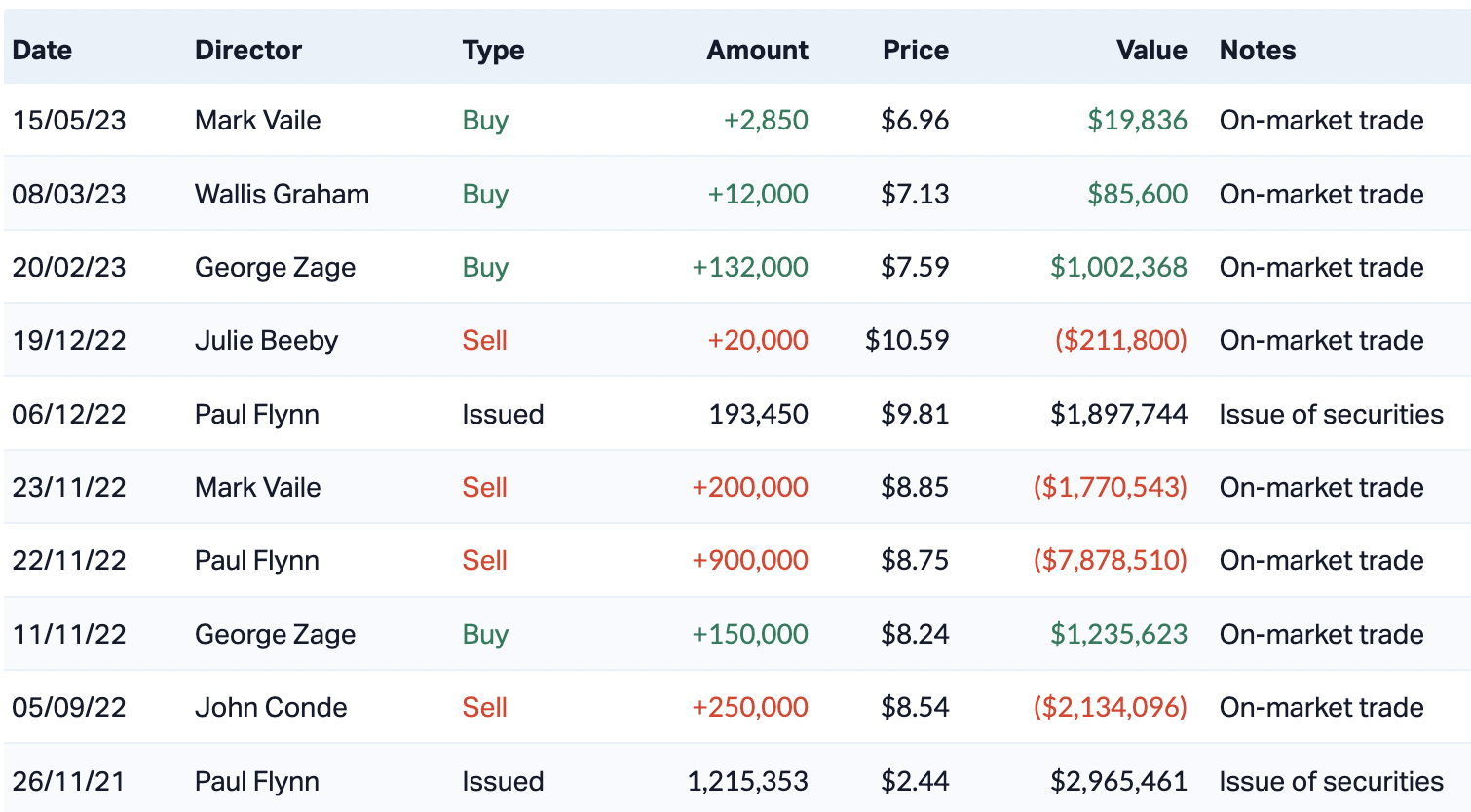The height and width of the screenshot is (812, 1471).
Task: Click Mark Vaile in the 15/05/23 row
Action: [257, 120]
